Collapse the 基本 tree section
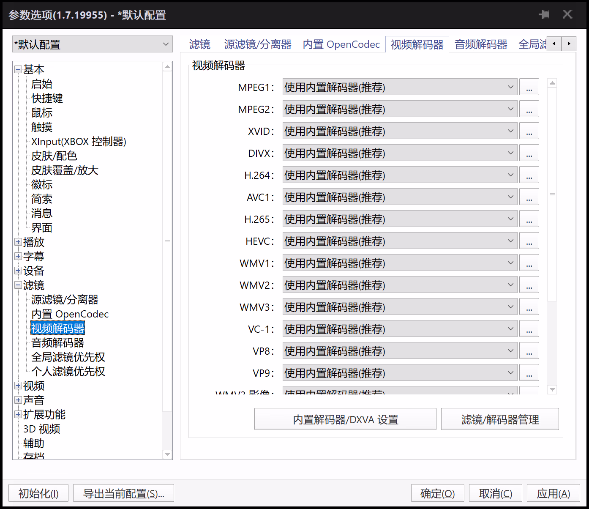Image resolution: width=589 pixels, height=509 pixels. click(x=18, y=69)
